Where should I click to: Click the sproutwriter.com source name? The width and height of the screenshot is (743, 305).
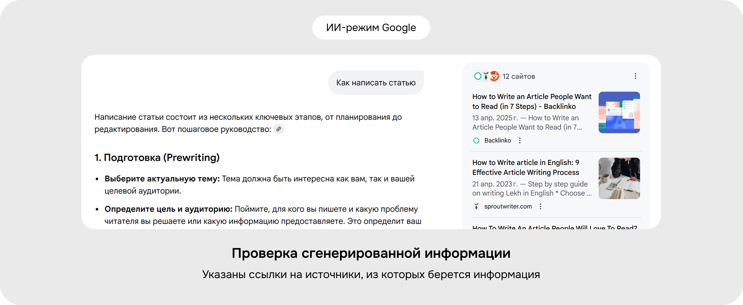(x=508, y=206)
